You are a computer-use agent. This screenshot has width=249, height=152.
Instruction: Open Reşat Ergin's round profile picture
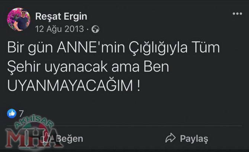[19, 19]
